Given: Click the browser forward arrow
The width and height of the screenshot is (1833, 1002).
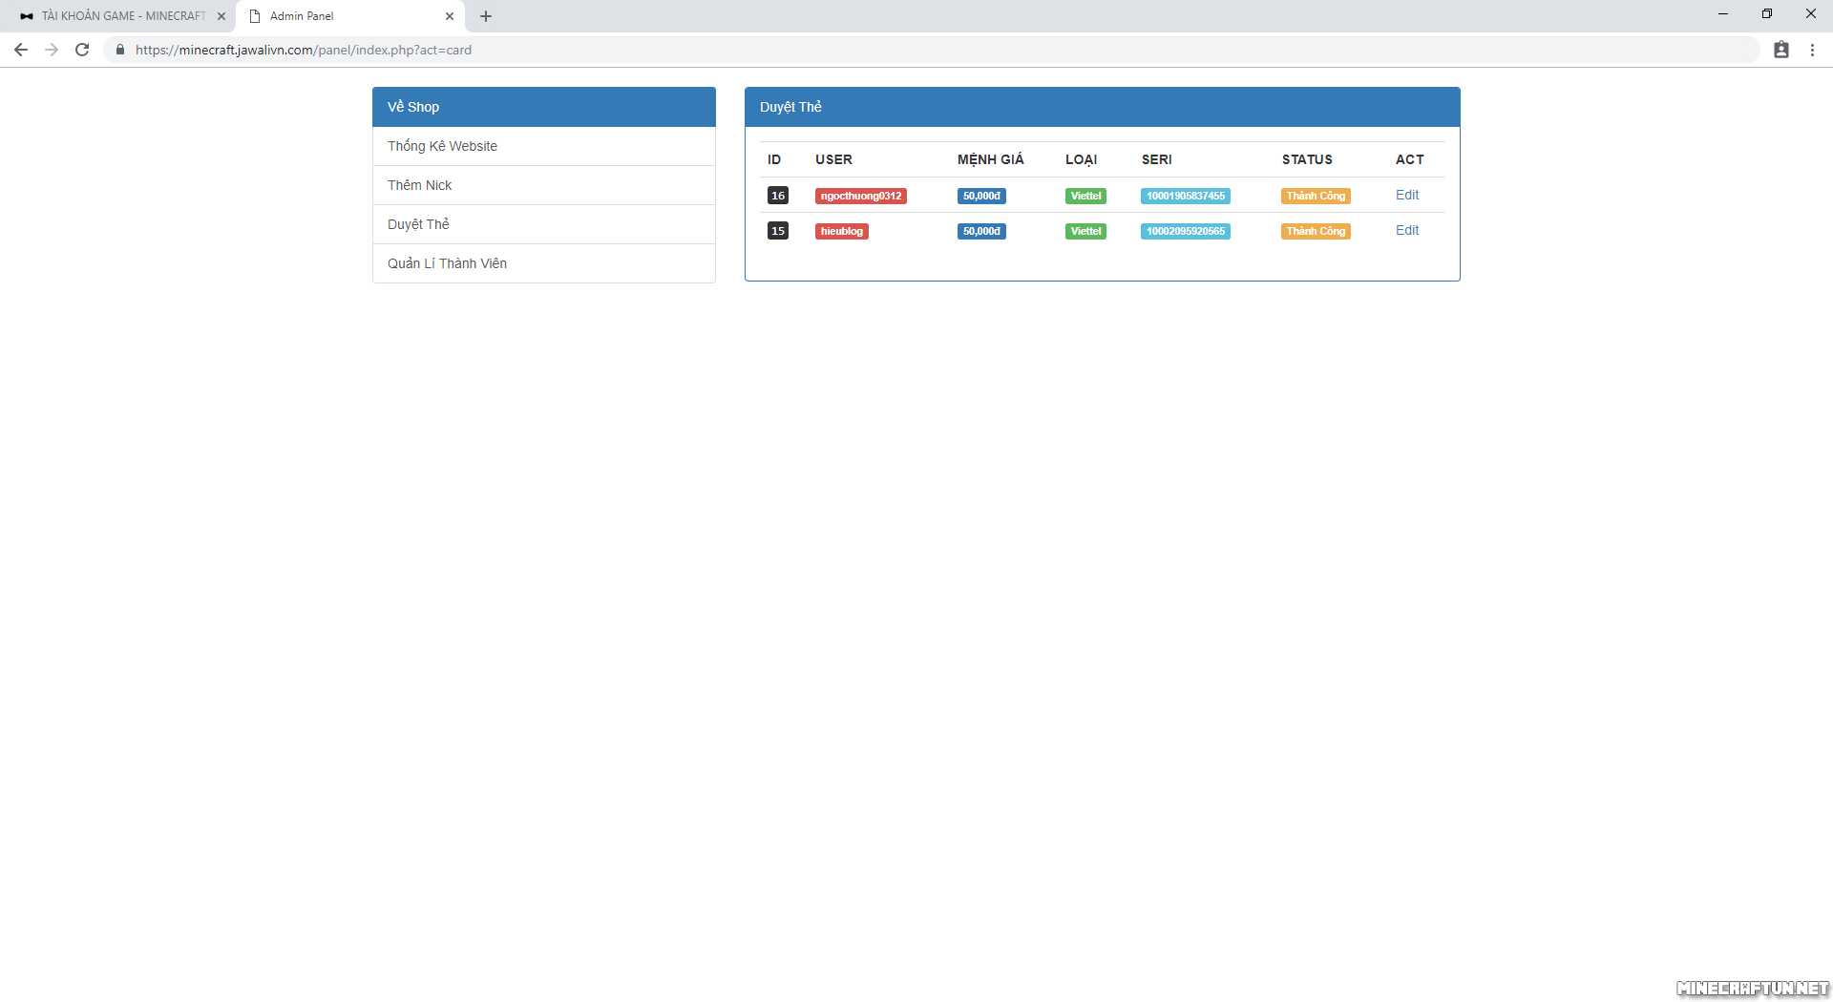Looking at the screenshot, I should tap(52, 50).
